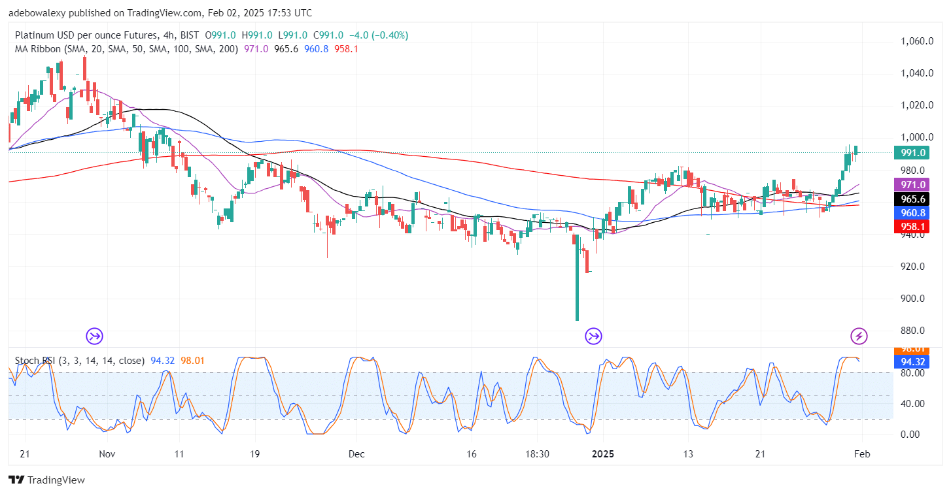Click the black 965.6 SMA price label
951x494 pixels.
pos(913,199)
